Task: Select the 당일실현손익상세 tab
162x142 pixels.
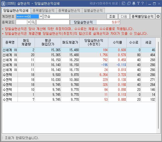Action: [16, 10]
